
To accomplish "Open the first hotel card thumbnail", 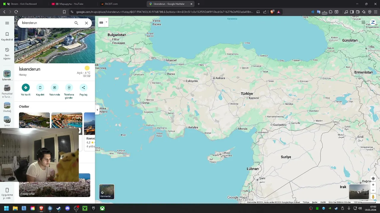I will click(34, 120).
